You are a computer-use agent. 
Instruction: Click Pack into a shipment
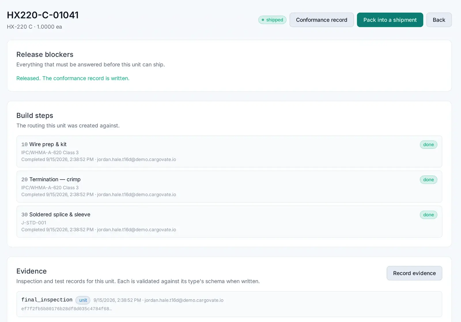[x=390, y=20]
